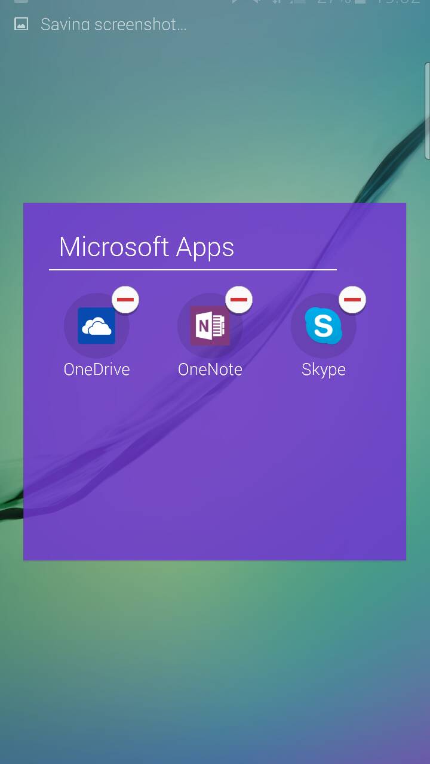The height and width of the screenshot is (764, 430).
Task: Tap the battery icon in status bar
Action: [x=361, y=2]
